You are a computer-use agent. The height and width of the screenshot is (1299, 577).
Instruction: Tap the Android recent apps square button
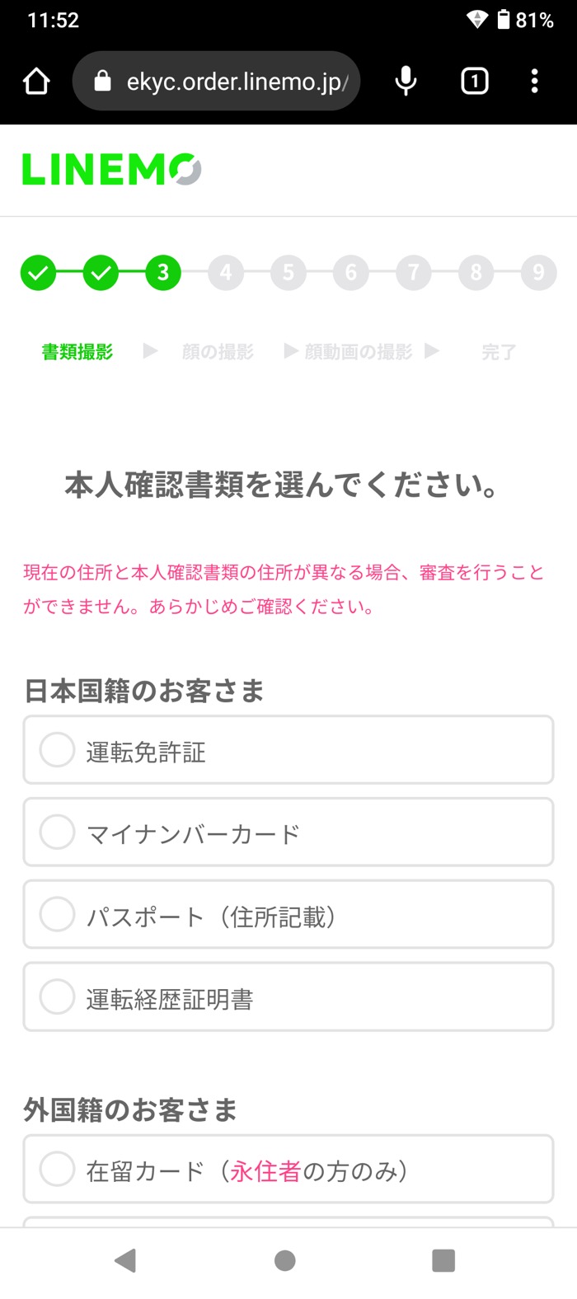(x=443, y=1259)
